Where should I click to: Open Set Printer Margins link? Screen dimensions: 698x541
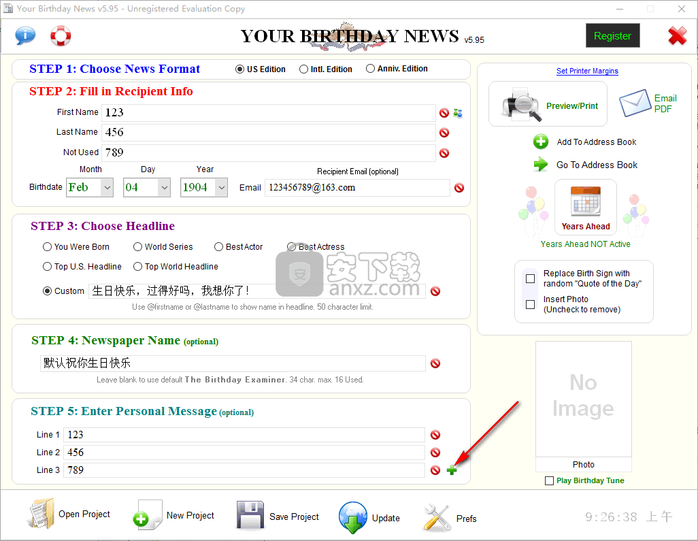[x=587, y=71]
